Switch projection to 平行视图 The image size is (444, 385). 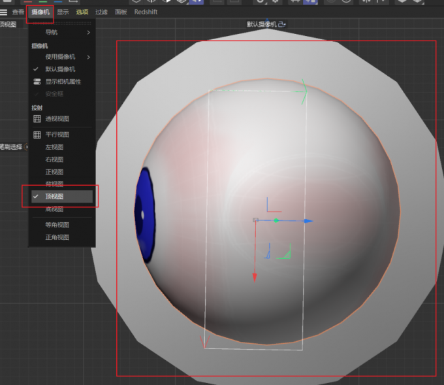pyautogui.click(x=62, y=135)
